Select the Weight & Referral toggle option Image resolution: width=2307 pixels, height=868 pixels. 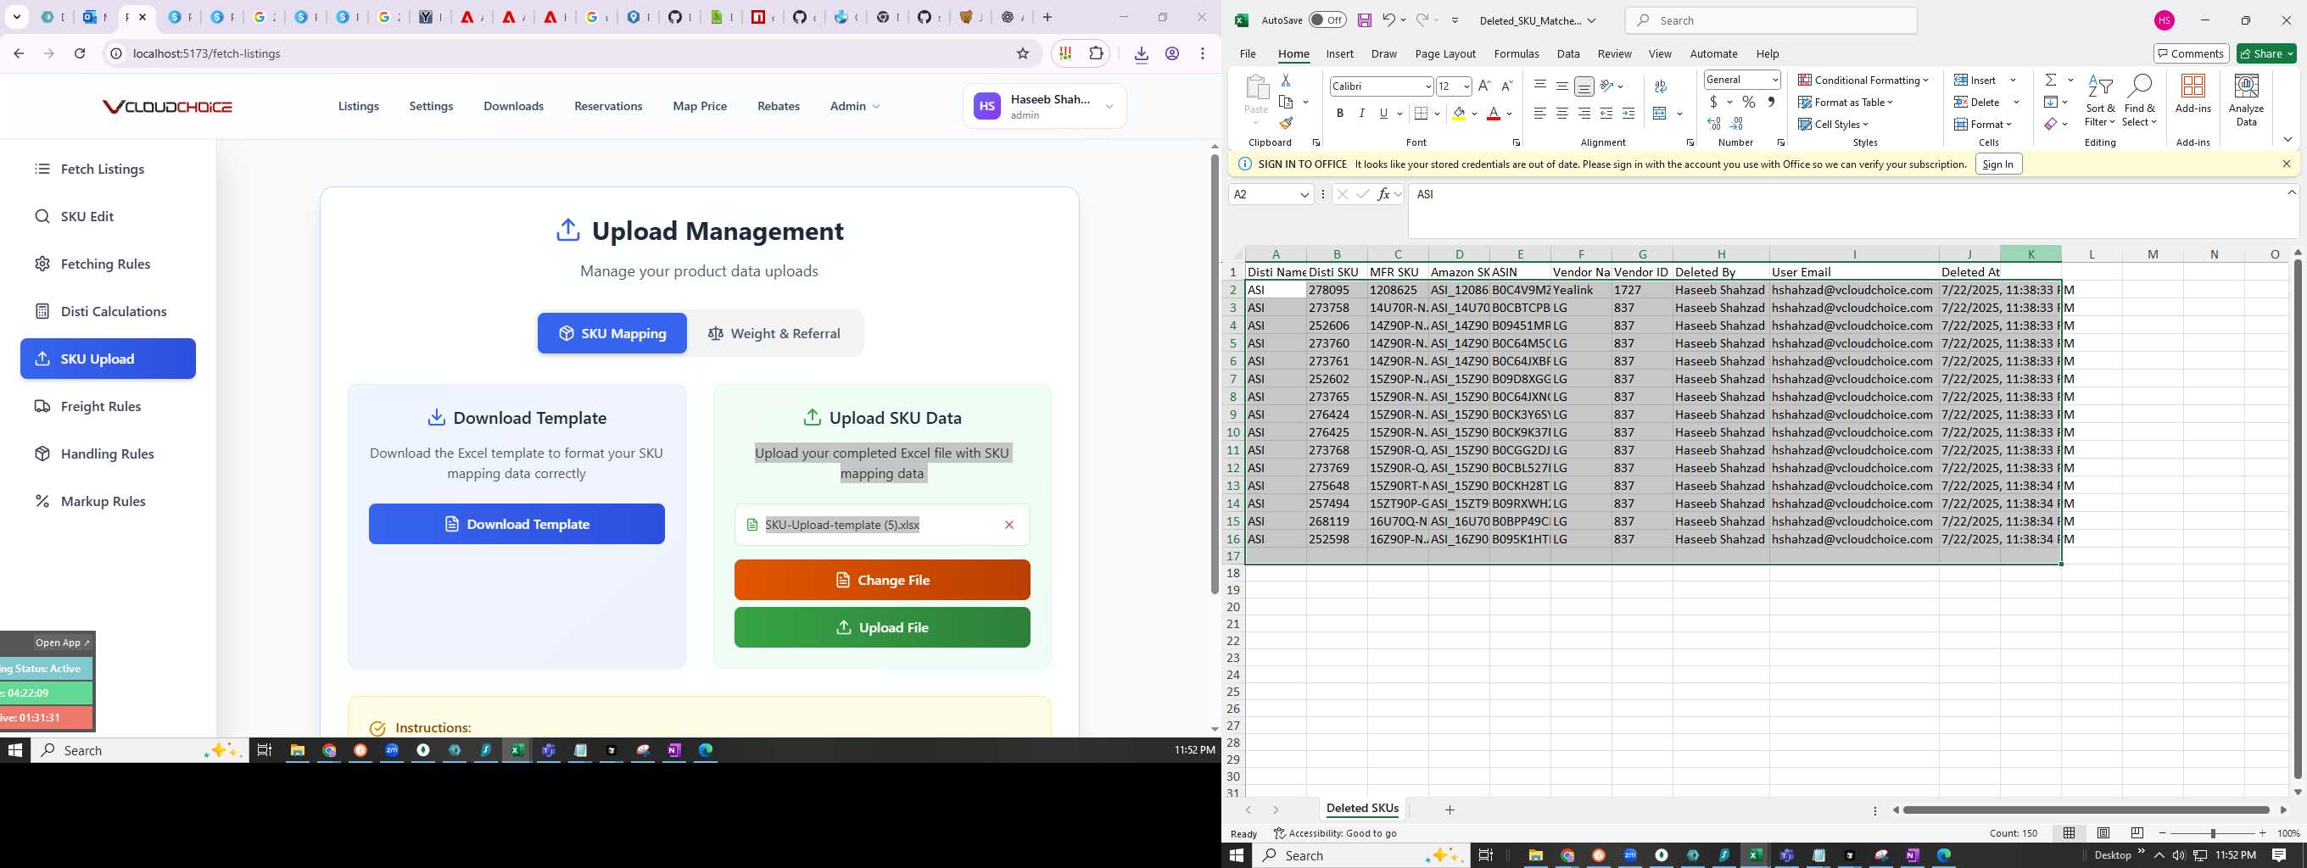point(774,333)
